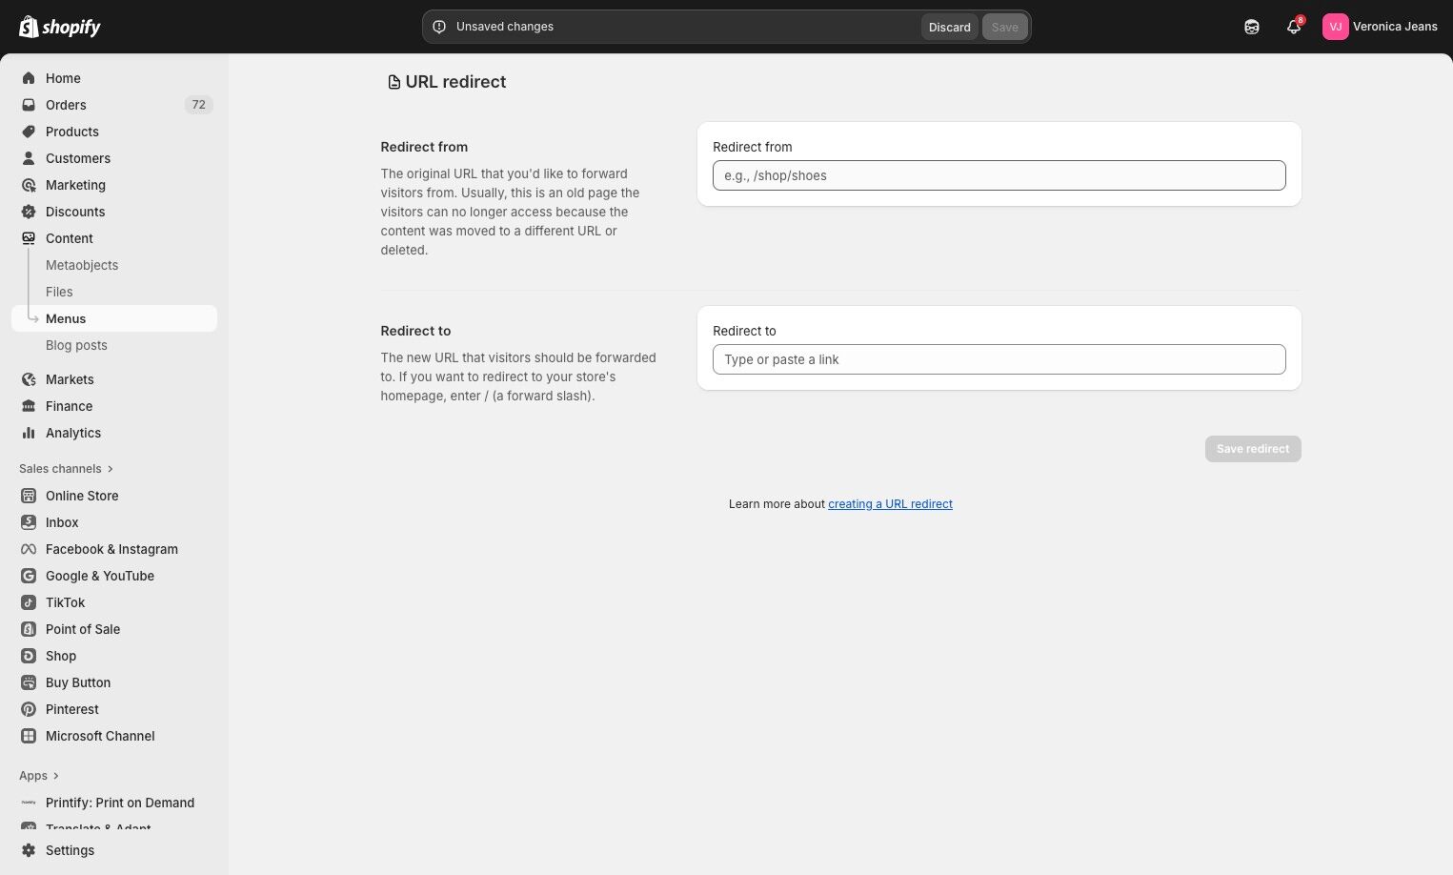Select Menus in the sidebar

pyautogui.click(x=114, y=318)
